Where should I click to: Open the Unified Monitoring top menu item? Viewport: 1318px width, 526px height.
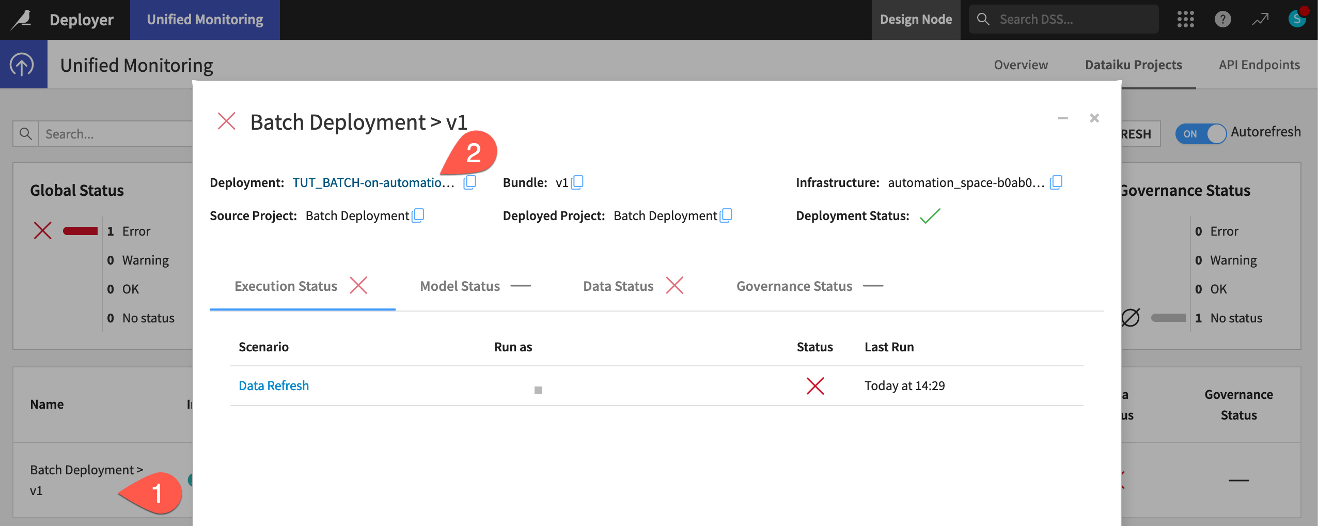(x=205, y=20)
